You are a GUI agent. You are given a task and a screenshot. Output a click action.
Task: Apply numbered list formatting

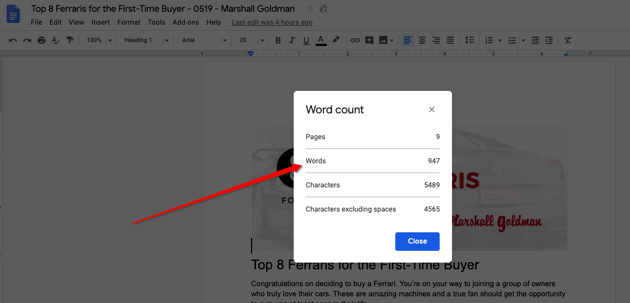point(489,40)
